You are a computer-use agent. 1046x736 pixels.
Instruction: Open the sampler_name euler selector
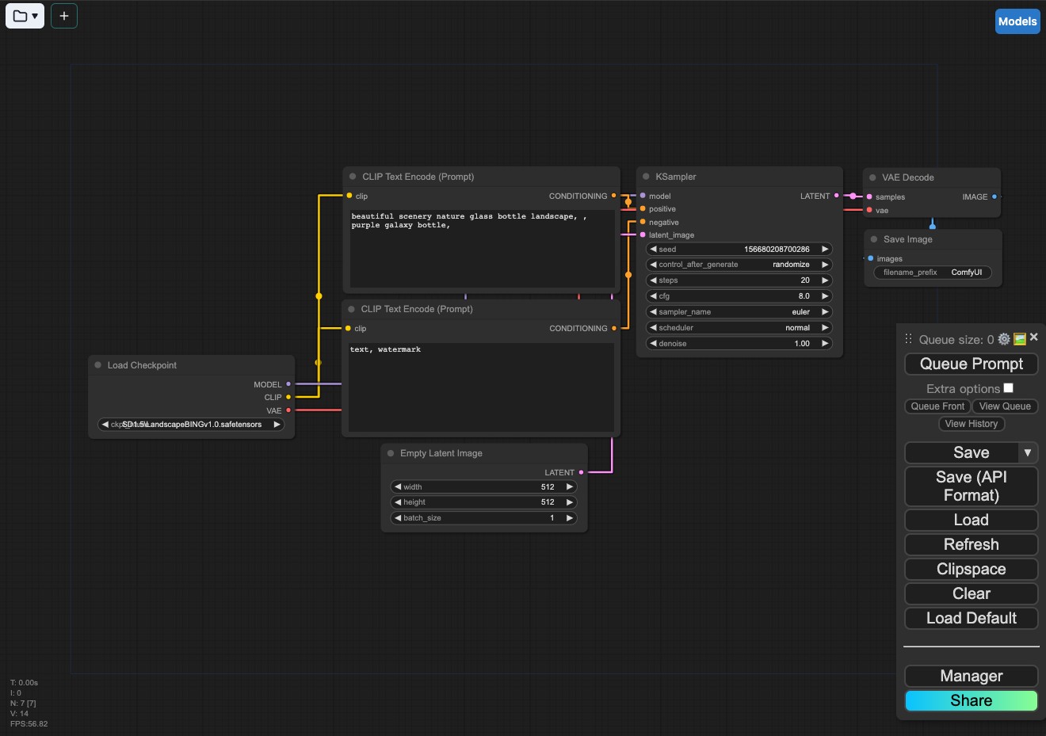(x=739, y=312)
